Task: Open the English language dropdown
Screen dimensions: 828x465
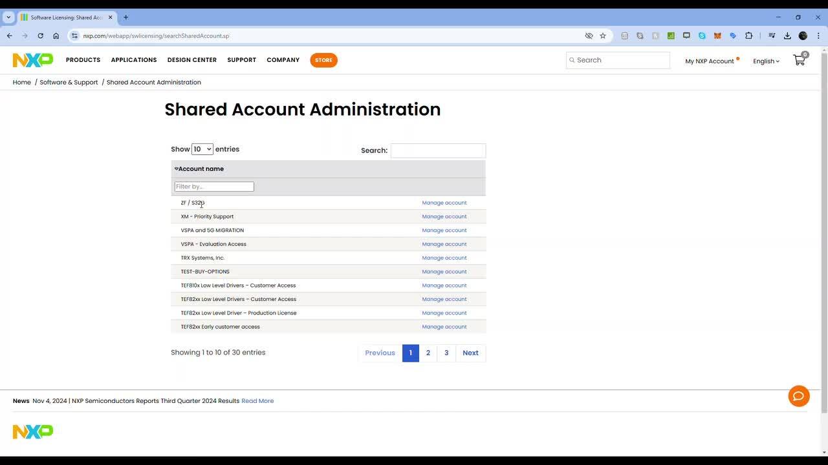Action: coord(766,61)
